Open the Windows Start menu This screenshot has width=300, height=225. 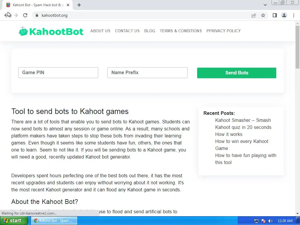(x=14, y=221)
